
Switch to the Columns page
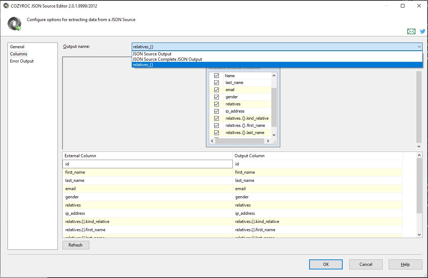pyautogui.click(x=19, y=54)
